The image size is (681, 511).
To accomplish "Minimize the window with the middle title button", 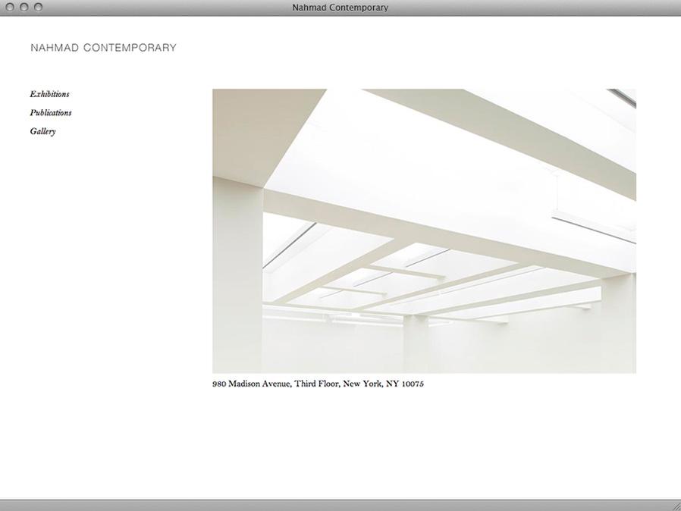I will (24, 8).
